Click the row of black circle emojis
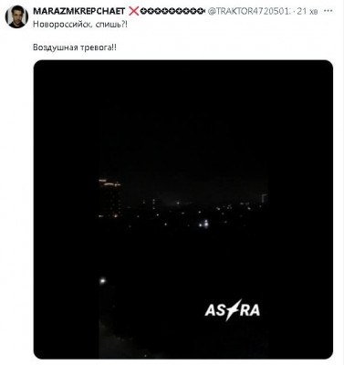Screen dimensions: 344x365 tap(172, 11)
